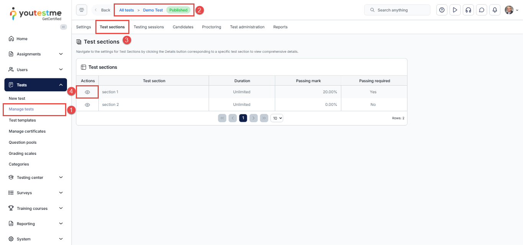Open the headphones support icon
The image size is (523, 245).
point(468,10)
